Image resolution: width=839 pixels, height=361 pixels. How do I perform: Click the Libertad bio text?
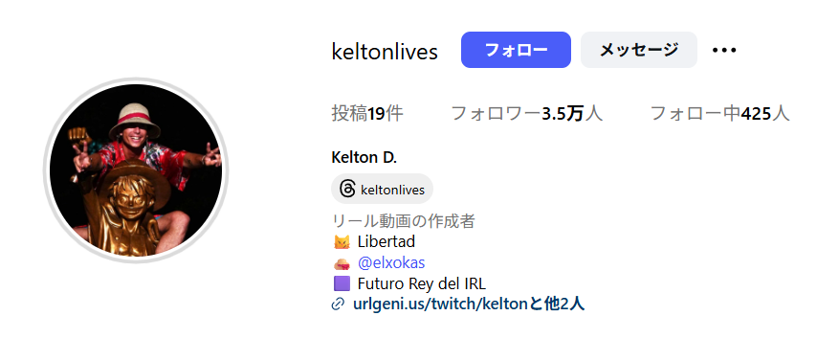386,242
